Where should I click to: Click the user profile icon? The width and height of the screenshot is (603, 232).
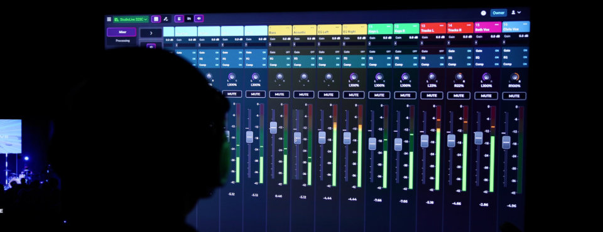coord(513,13)
